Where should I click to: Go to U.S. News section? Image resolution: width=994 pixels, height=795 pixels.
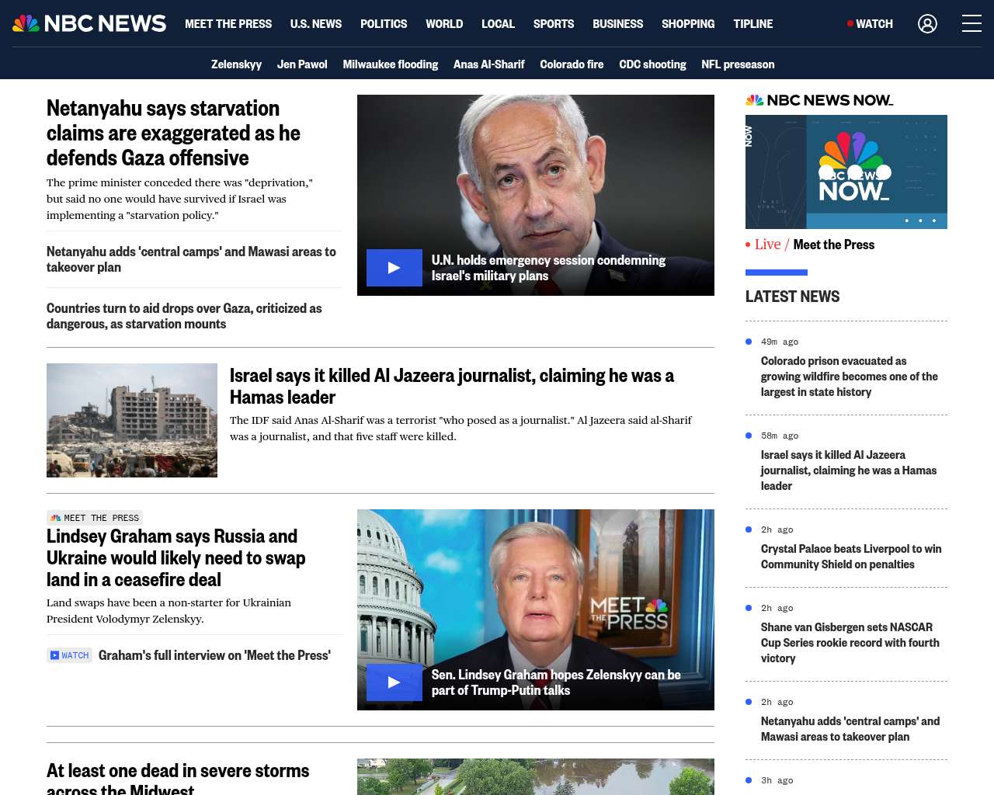click(x=316, y=23)
